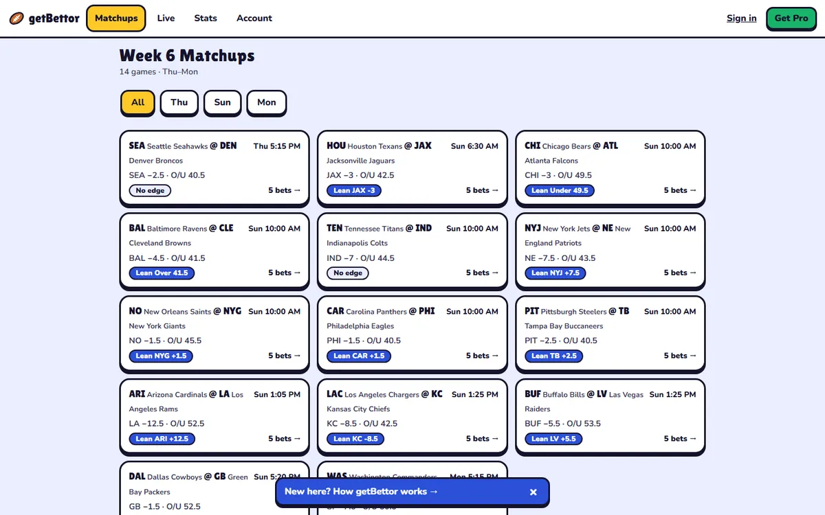
Task: Click 'JAX −3 · O/U 42.5' odds line
Action: (361, 175)
